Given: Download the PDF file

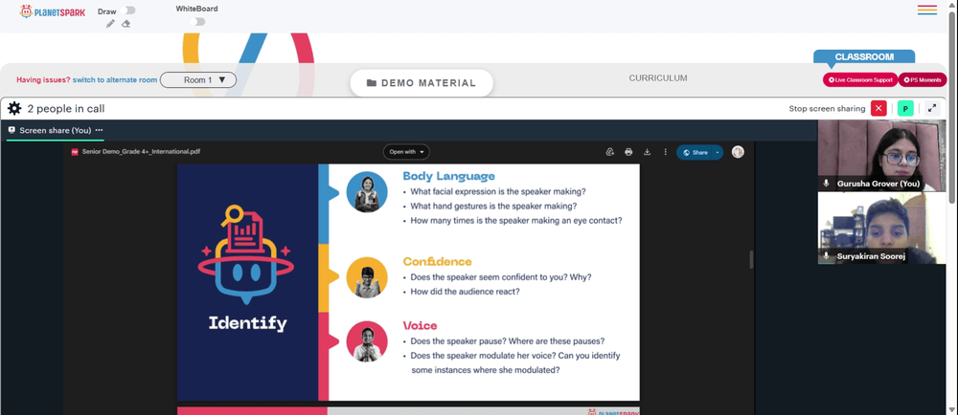Looking at the screenshot, I should click(647, 152).
